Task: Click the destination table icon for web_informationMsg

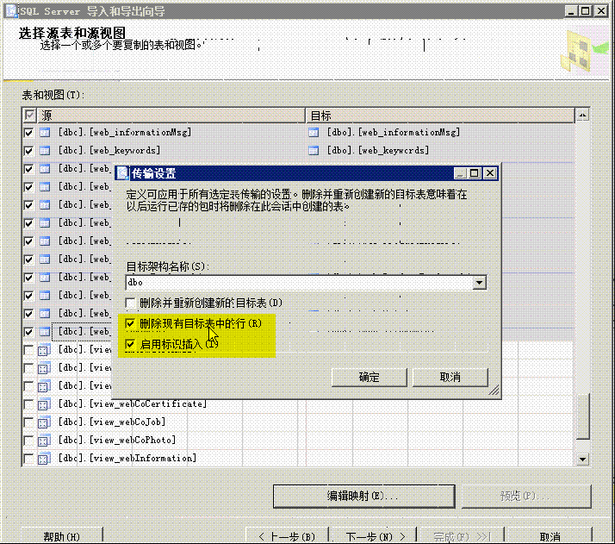Action: pos(314,133)
